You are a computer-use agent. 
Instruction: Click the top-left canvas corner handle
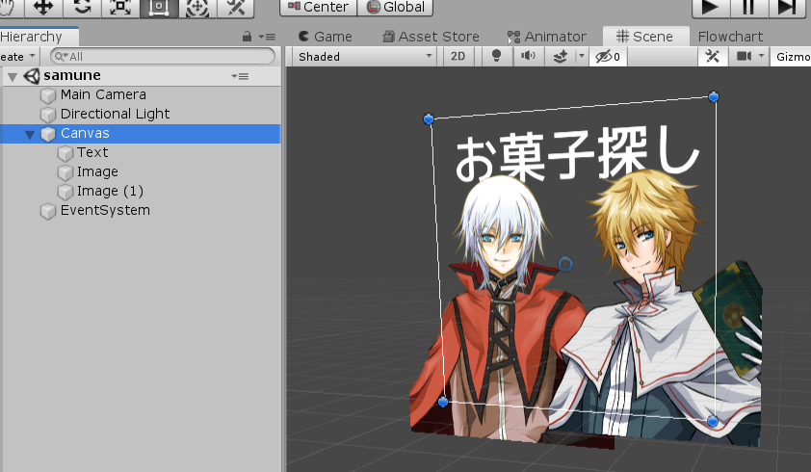pyautogui.click(x=429, y=119)
